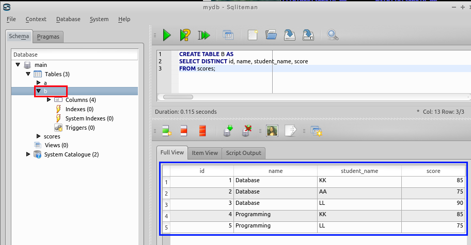Select row 3 header in results
This screenshot has width=471, height=245.
point(166,205)
